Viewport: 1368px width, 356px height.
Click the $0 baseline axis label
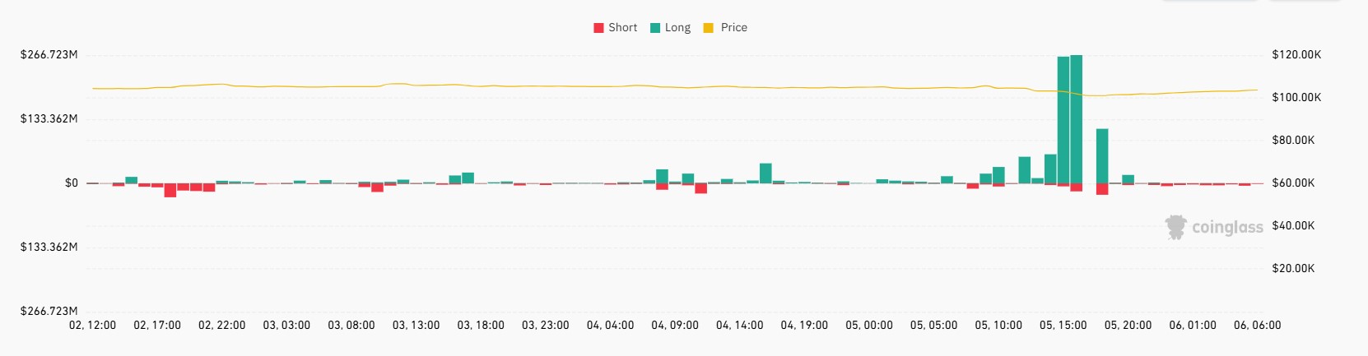(72, 183)
